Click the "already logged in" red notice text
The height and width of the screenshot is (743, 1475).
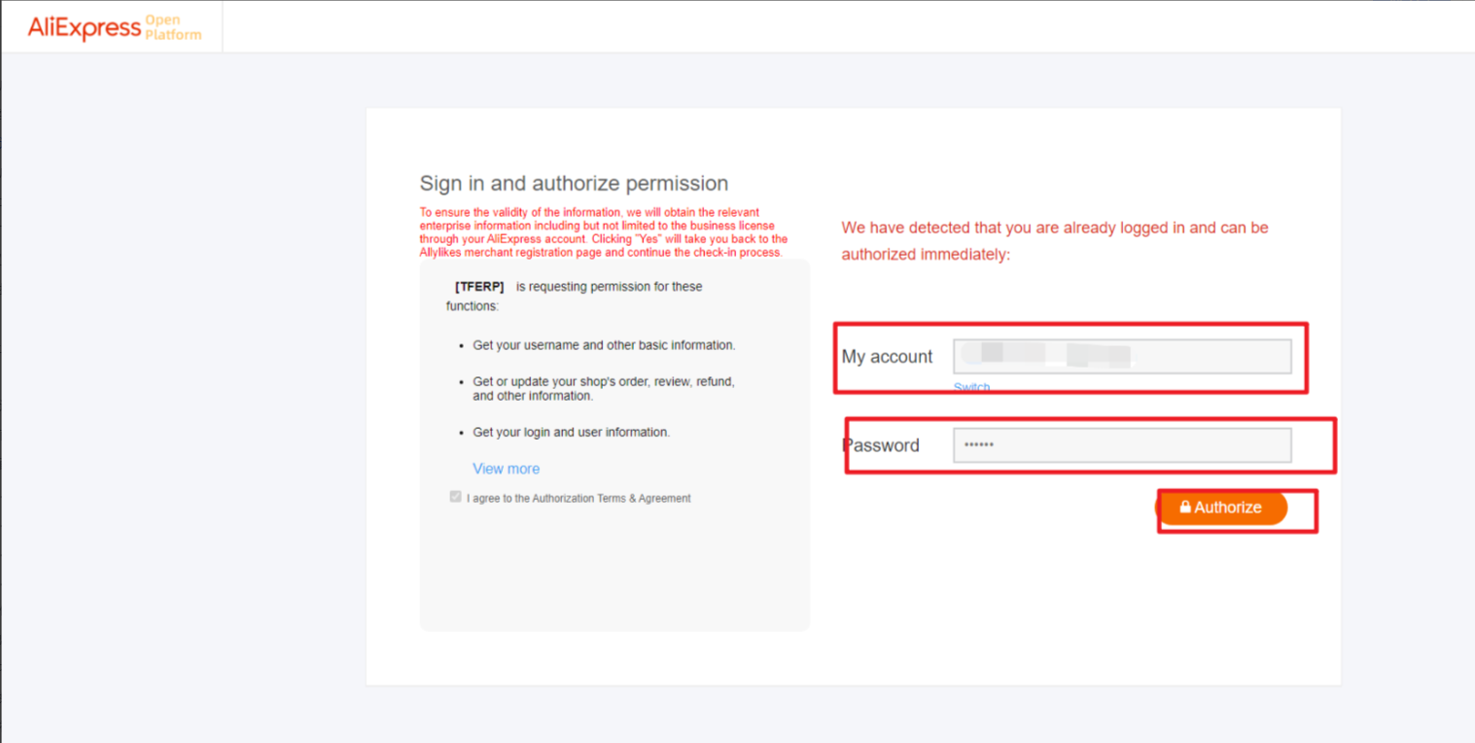tap(1055, 241)
